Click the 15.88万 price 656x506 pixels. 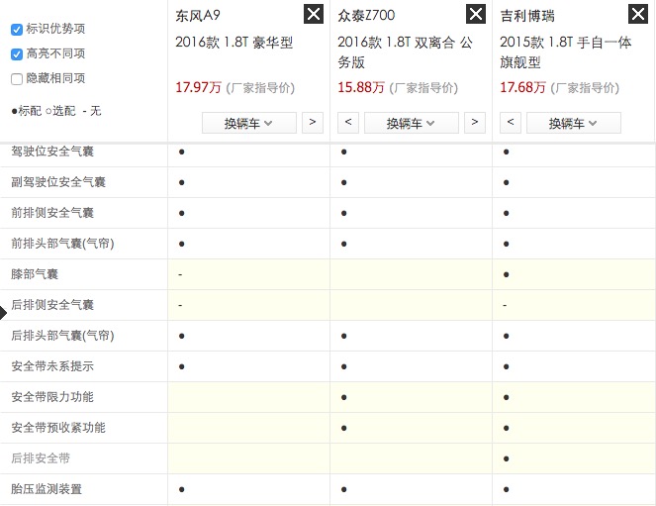coord(360,87)
